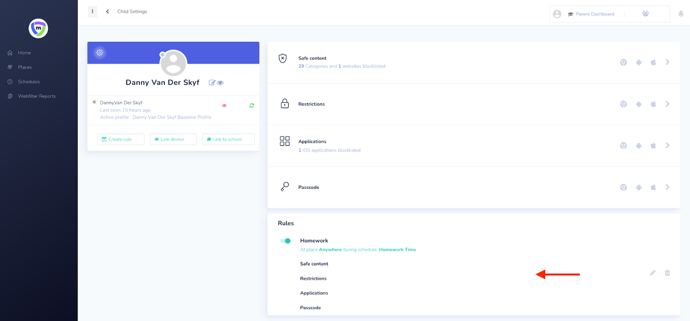Click Android icon in Applications row

639,146
